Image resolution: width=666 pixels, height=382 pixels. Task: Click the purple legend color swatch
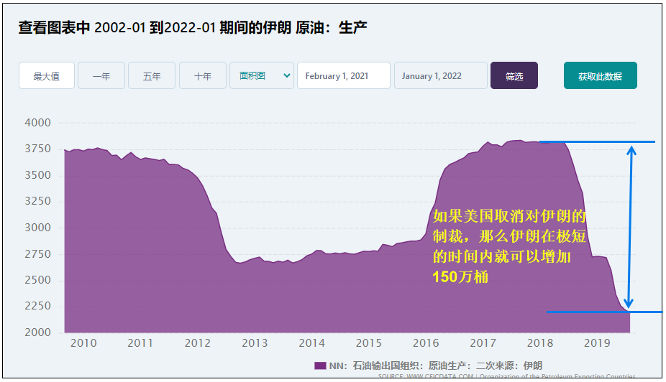[320, 365]
